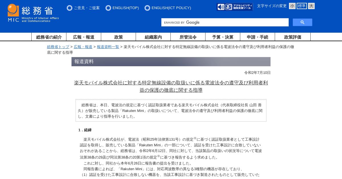Screen dimensions: 342x179
Task: Click bullet icon beside ご意見・ご提案
Action: pyautogui.click(x=70, y=8)
